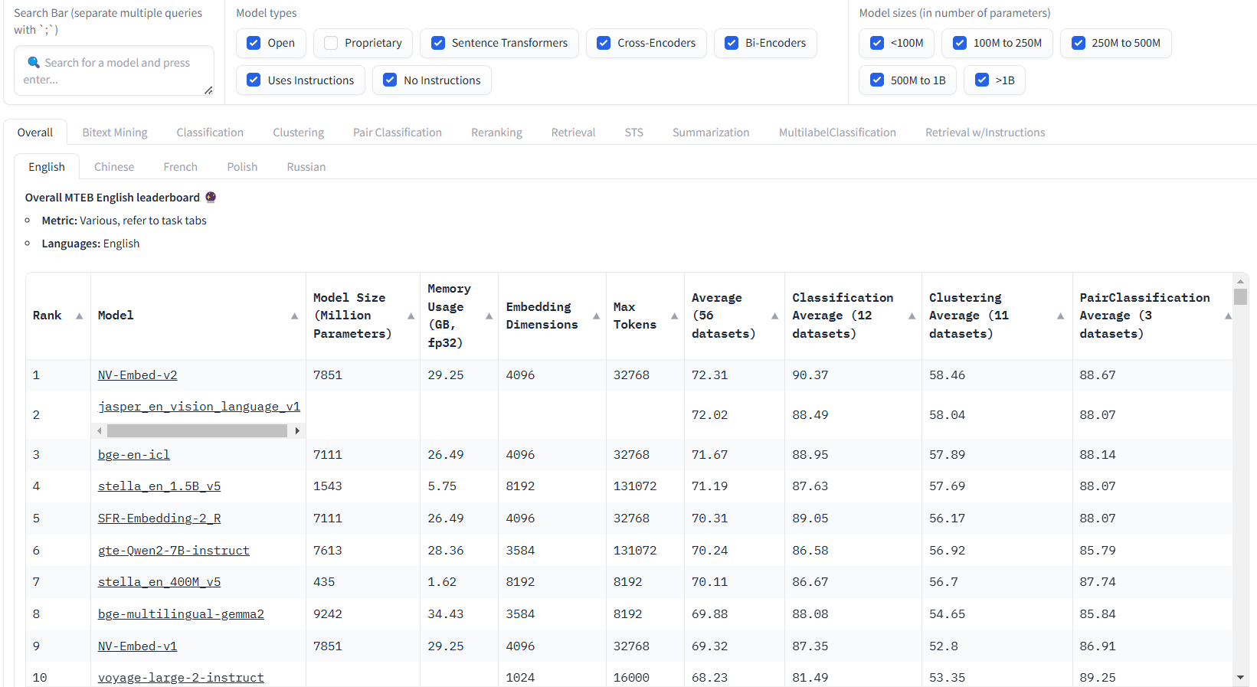The width and height of the screenshot is (1257, 687).
Task: Click the model search input field
Action: pyautogui.click(x=114, y=70)
